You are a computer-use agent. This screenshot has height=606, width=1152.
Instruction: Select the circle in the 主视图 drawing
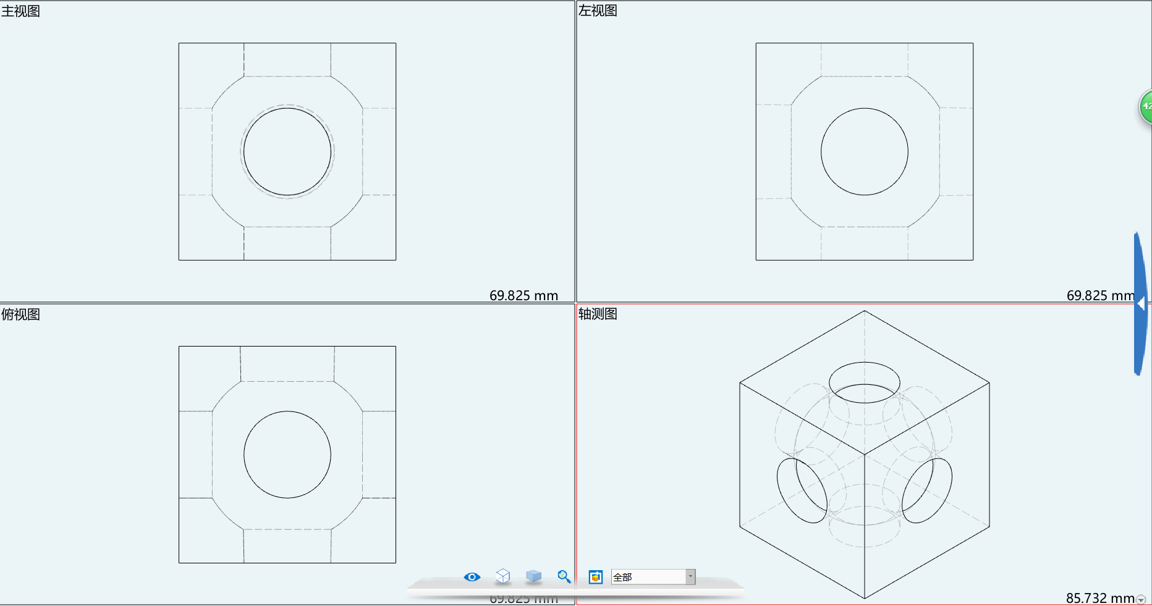tap(287, 151)
